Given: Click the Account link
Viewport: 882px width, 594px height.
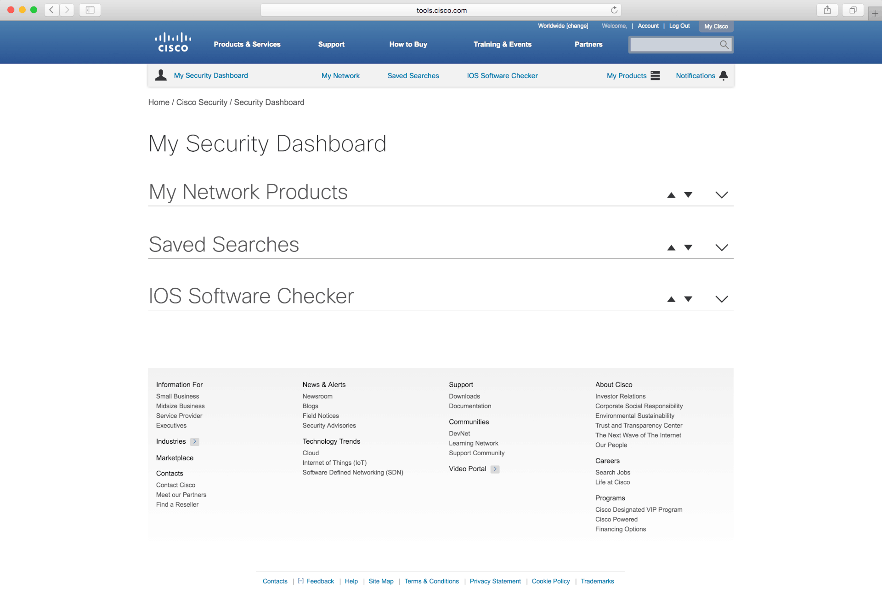Looking at the screenshot, I should tap(648, 26).
